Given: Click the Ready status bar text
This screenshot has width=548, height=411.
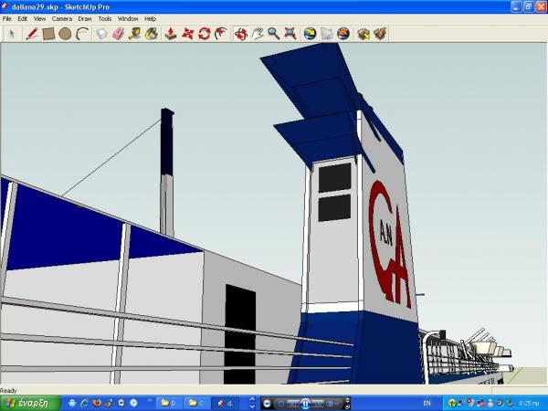Looking at the screenshot, I should tap(8, 390).
